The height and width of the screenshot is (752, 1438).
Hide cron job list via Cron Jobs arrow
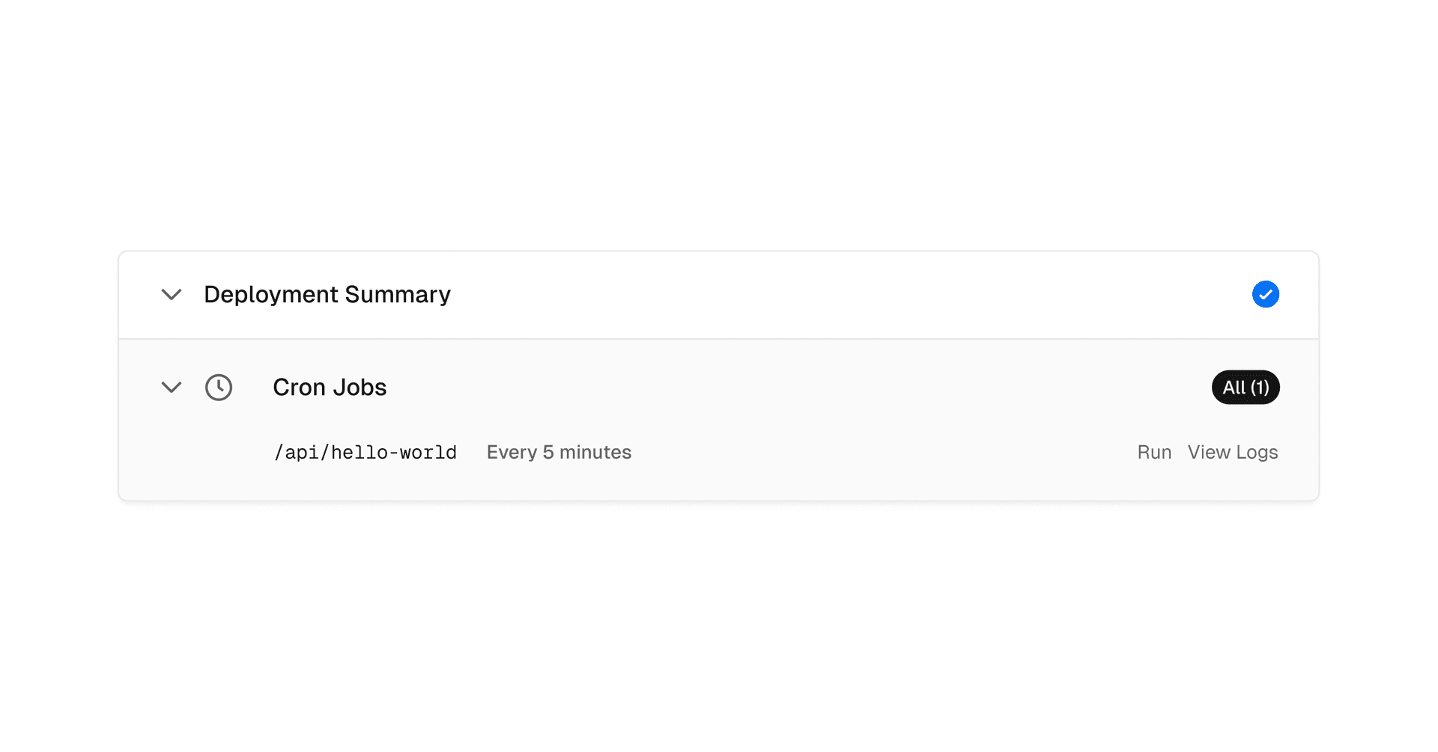[172, 388]
